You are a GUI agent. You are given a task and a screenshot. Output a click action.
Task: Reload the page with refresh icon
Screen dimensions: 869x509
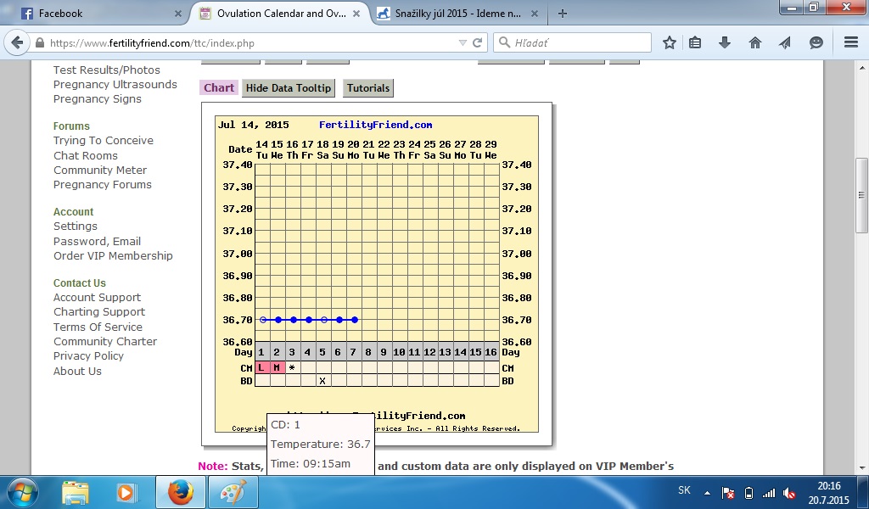click(478, 42)
